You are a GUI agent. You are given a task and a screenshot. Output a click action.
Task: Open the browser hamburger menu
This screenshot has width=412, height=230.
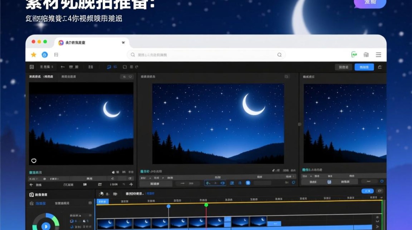[x=379, y=55]
